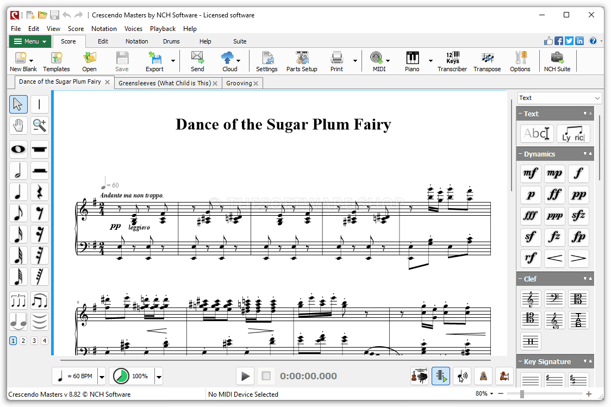Open the Parts Setup tool
Viewport: 611px width, 407px height.
(301, 61)
